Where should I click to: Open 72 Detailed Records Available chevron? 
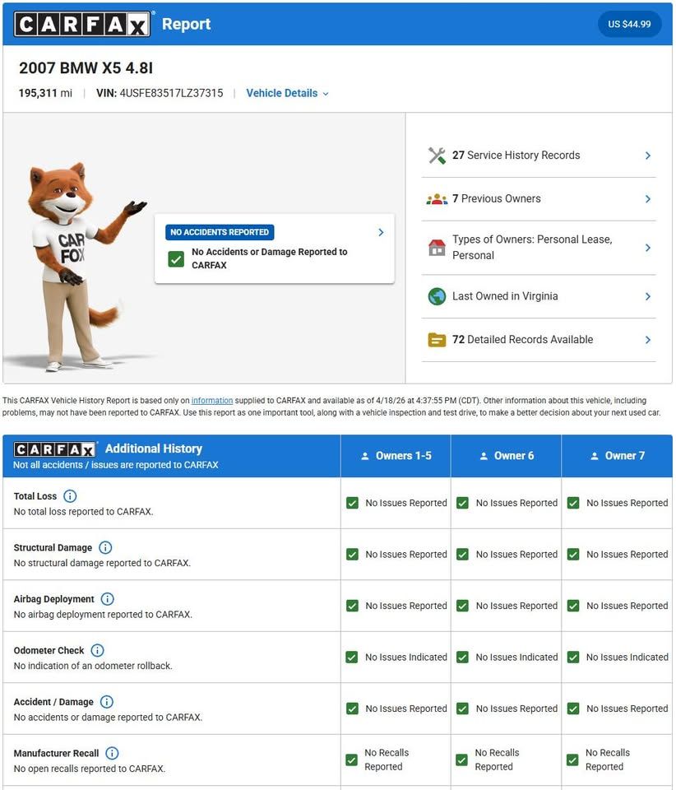(648, 340)
